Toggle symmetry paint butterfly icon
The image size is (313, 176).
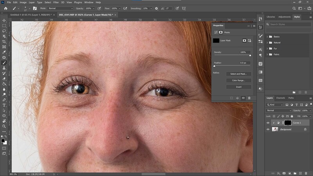tap(183, 8)
